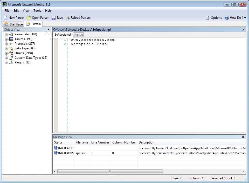Click the Save floppy disk icon
This screenshot has height=183, width=249.
click(x=53, y=18)
